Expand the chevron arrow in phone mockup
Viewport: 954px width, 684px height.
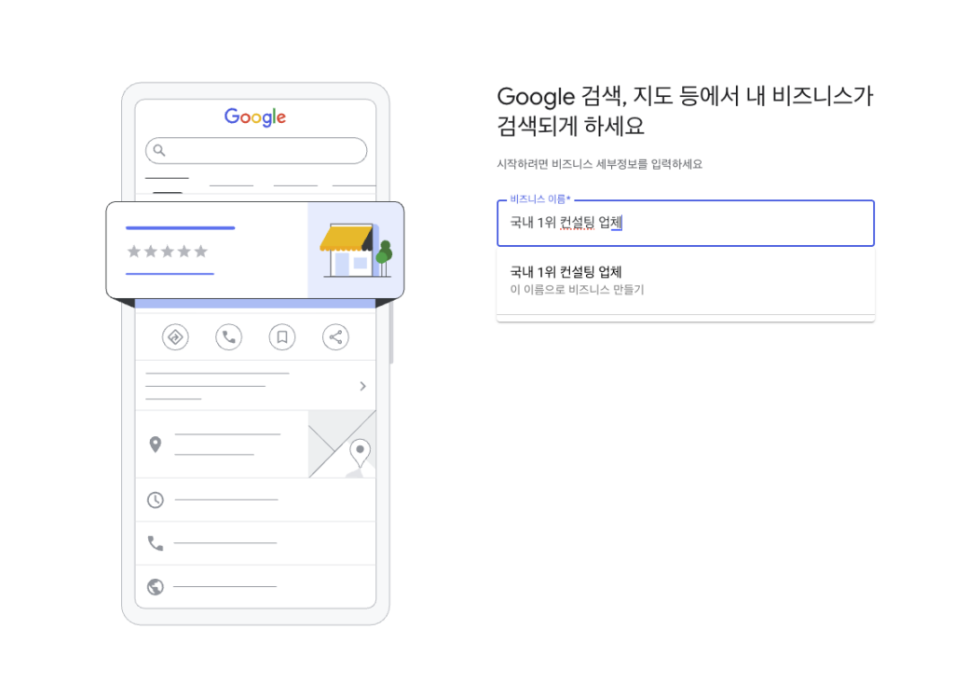362,386
